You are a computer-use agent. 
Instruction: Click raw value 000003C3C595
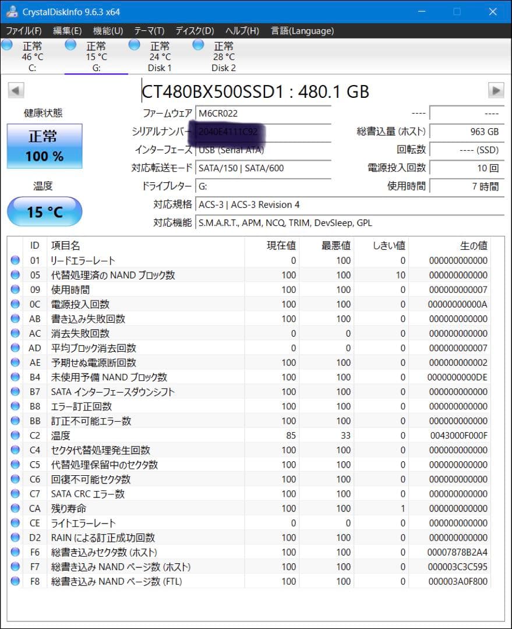point(458,567)
